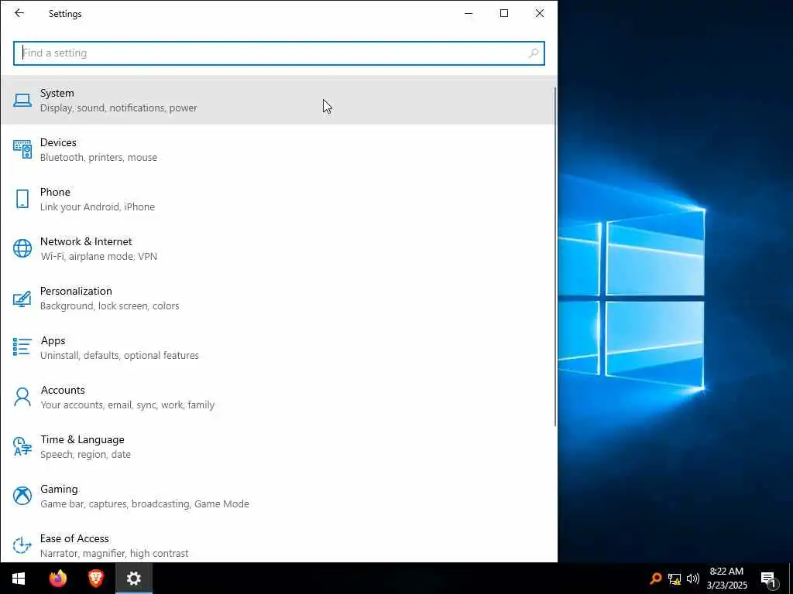Image resolution: width=793 pixels, height=594 pixels.
Task: Click the Time & Language icon
Action: 22,446
